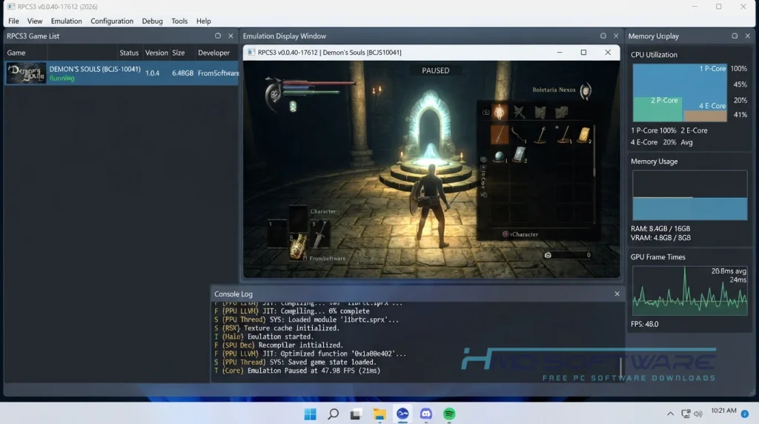Open the Debug menu
This screenshot has height=424, width=759.
coord(152,21)
